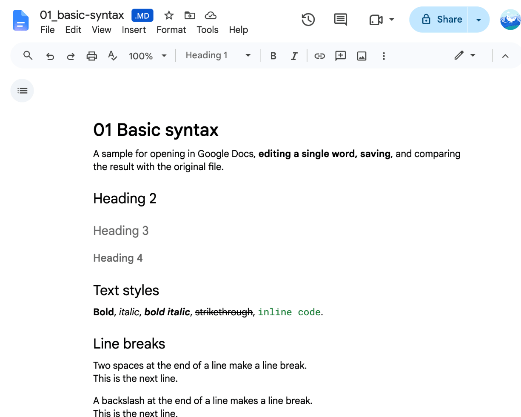Open the editing mode pencil dropdown
Viewport: 521px width, 417px height.
click(x=464, y=56)
